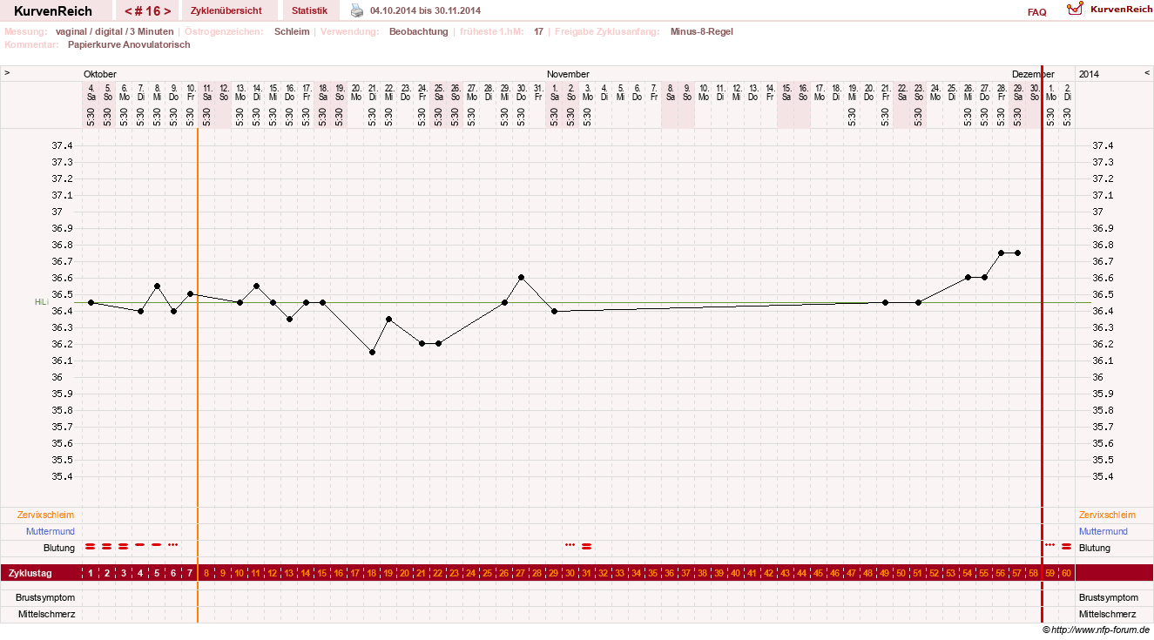Click the # 16 cycle number

coord(148,11)
